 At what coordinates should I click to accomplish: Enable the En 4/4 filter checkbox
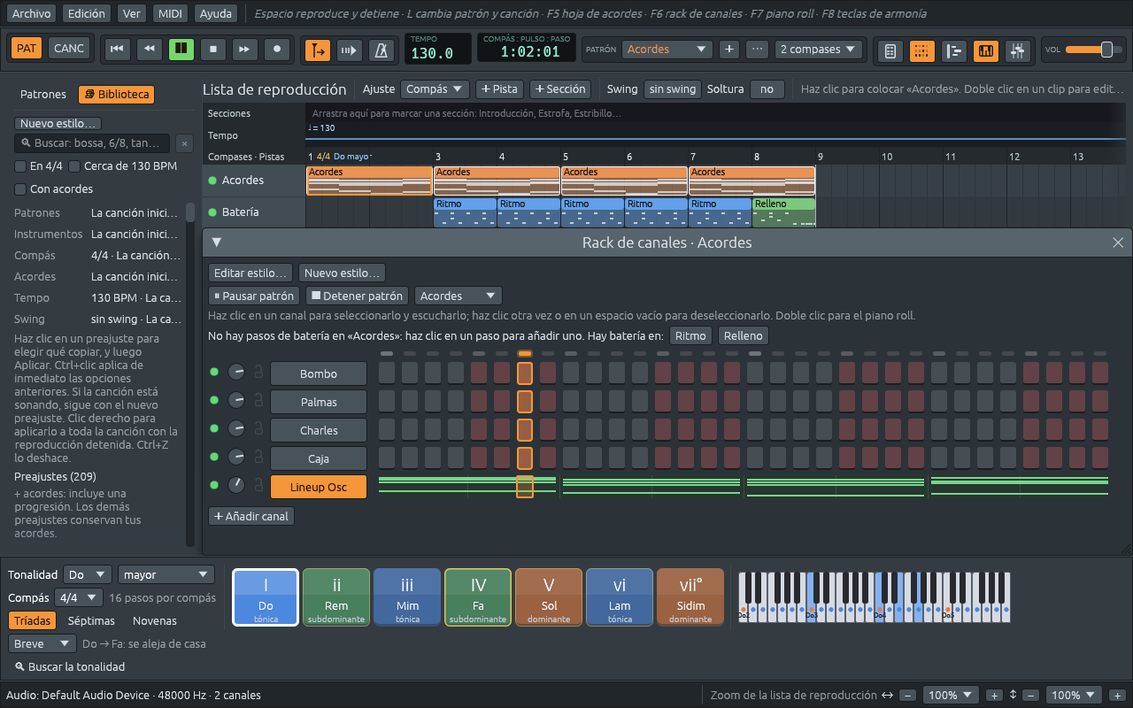(20, 166)
